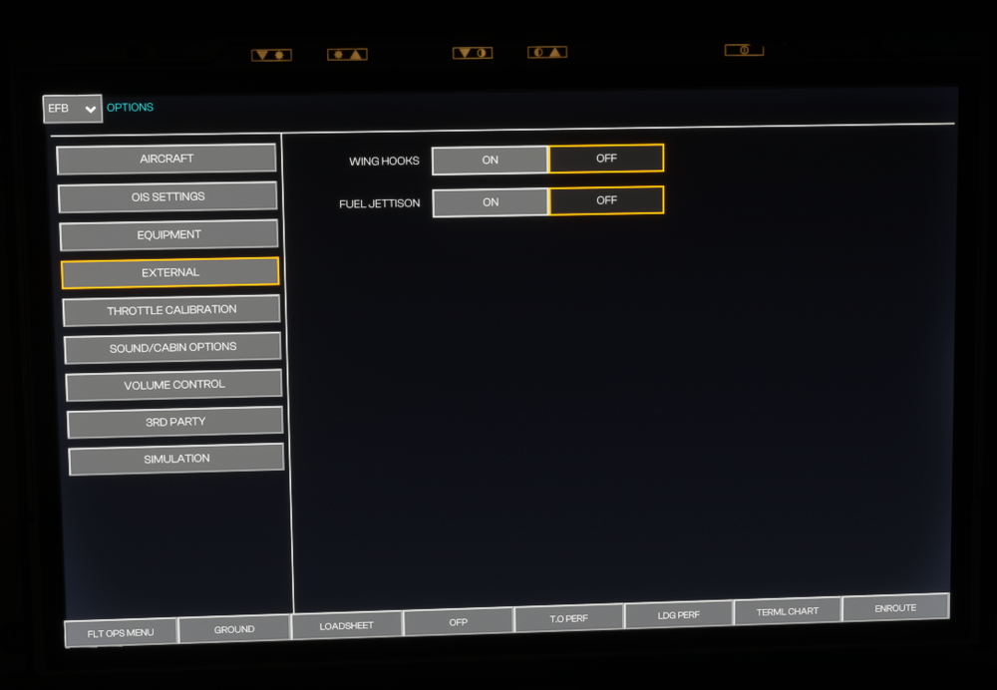Go to Throttle Calibration options
The image size is (997, 690).
pos(171,310)
